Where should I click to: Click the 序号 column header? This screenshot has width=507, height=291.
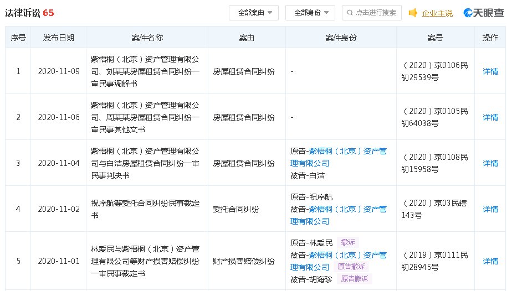click(18, 38)
